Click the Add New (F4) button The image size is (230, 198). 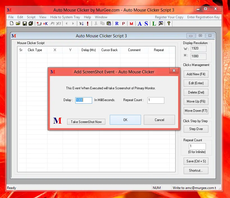pyautogui.click(x=196, y=74)
